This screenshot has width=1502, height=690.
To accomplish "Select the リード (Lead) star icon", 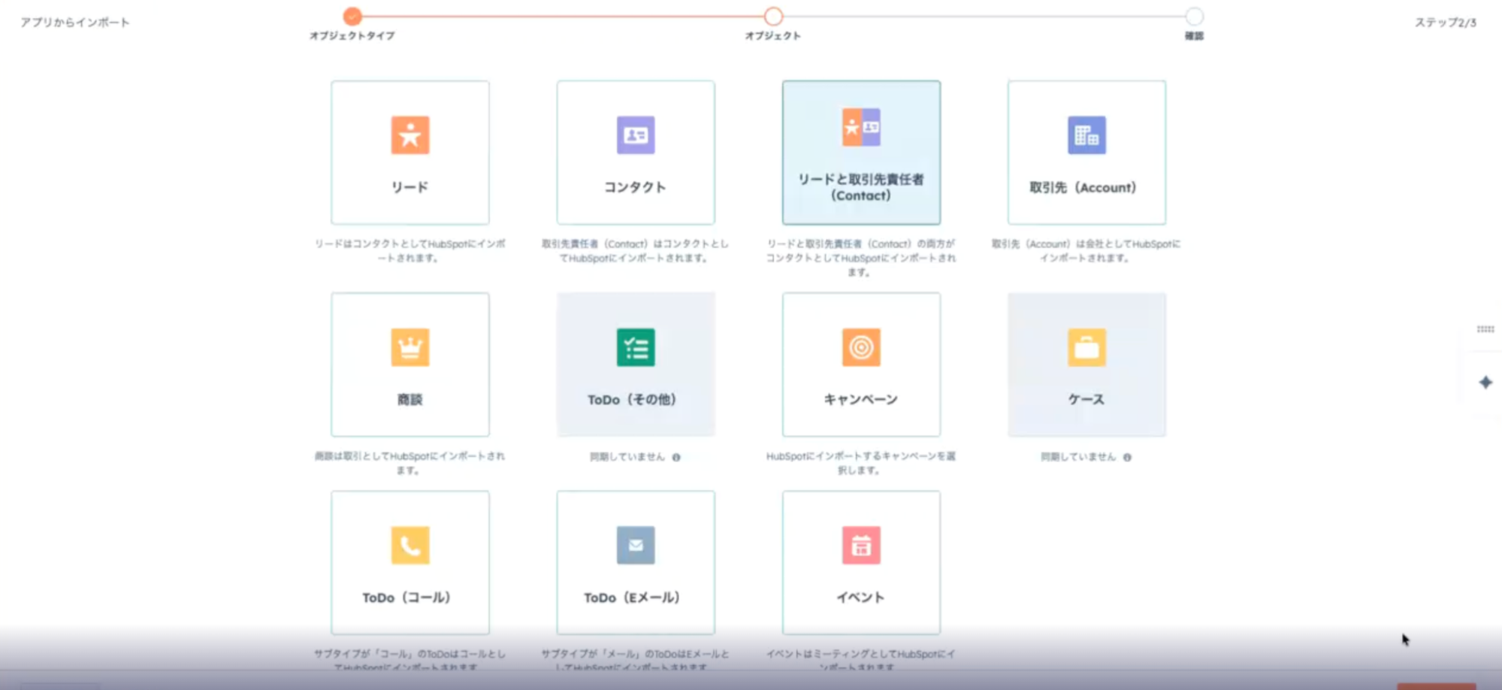I will 409,135.
